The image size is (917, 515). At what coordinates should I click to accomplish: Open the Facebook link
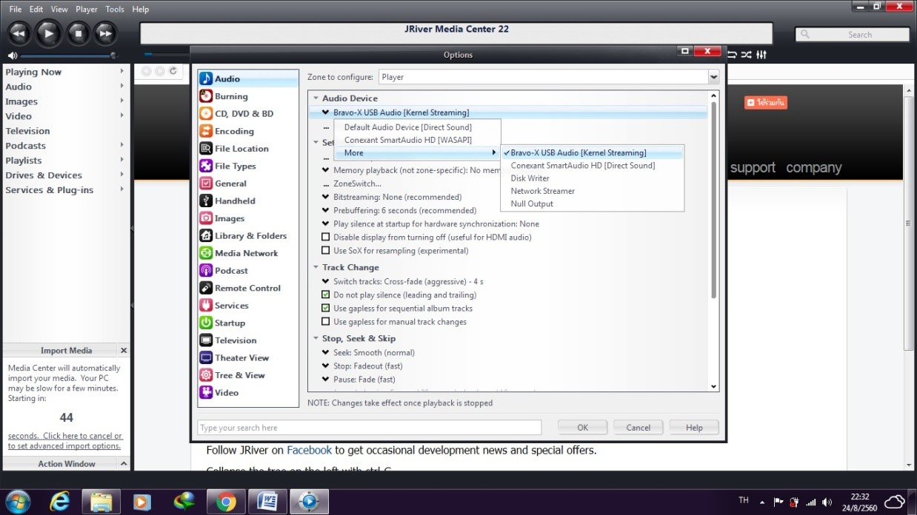pyautogui.click(x=309, y=450)
